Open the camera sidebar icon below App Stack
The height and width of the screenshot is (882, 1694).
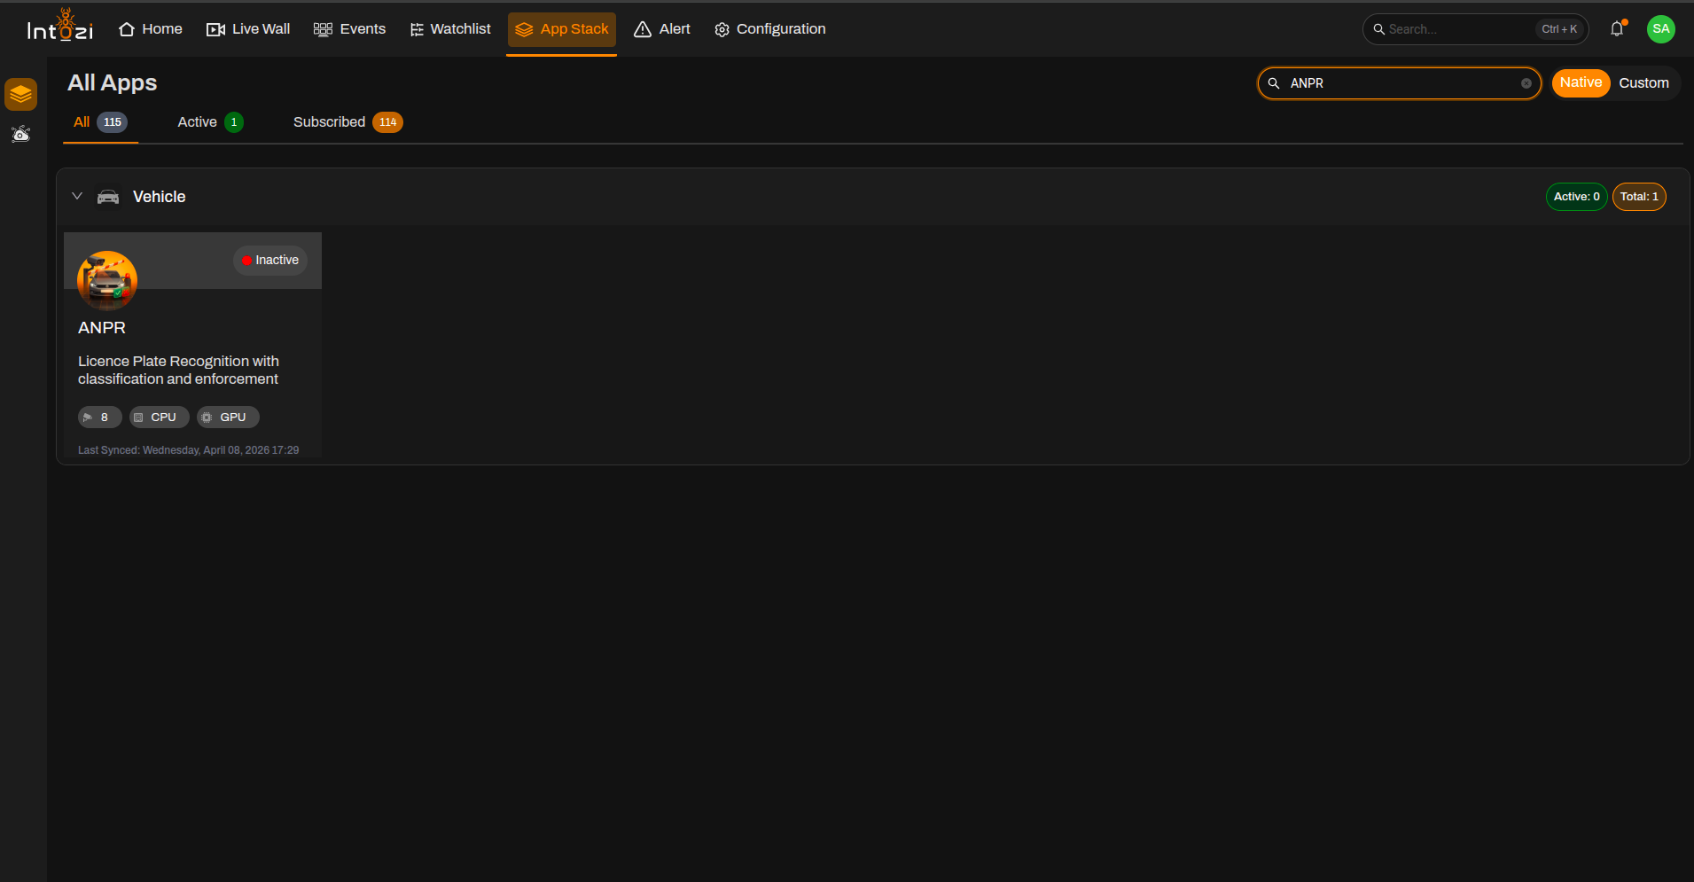(20, 134)
